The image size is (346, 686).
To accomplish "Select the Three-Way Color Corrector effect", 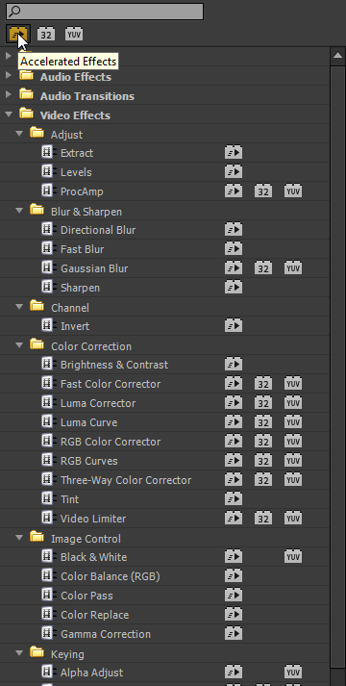I will [126, 480].
